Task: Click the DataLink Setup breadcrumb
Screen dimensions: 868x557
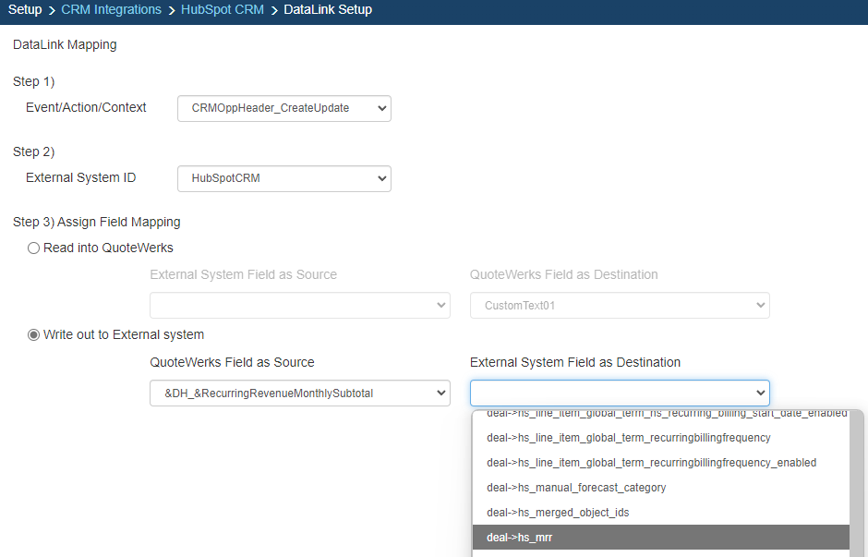Action: [x=328, y=10]
